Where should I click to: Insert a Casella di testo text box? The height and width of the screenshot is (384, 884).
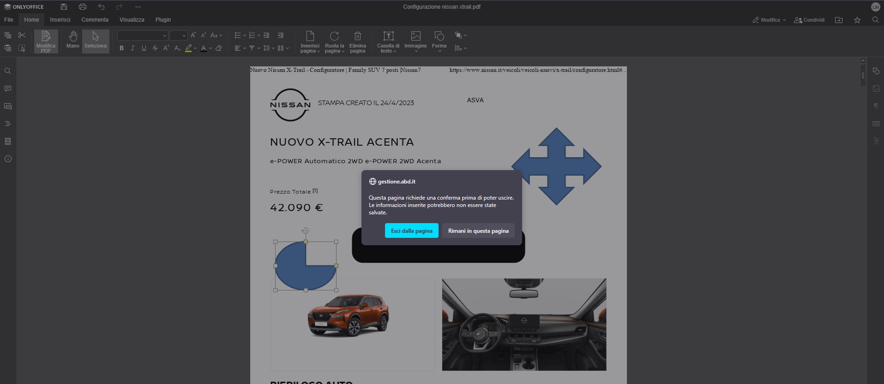point(388,42)
